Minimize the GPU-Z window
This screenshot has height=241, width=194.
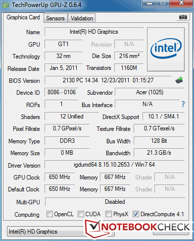point(149,3)
